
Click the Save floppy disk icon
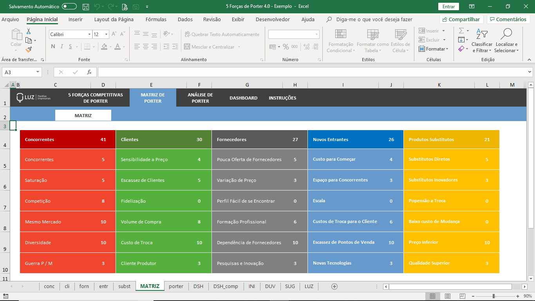[86, 7]
